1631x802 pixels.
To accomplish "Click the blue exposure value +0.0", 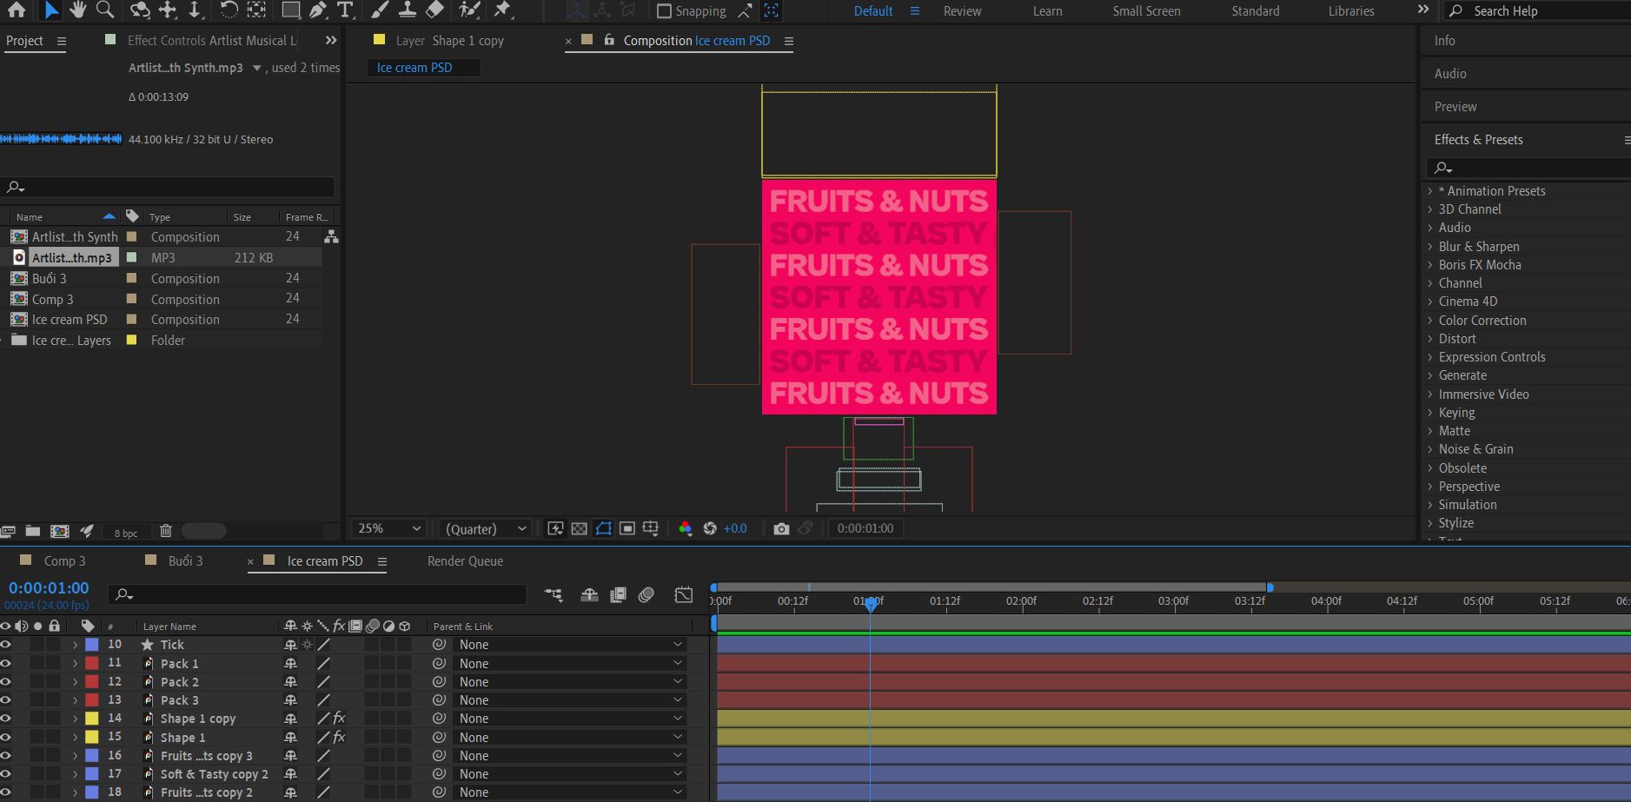I will pyautogui.click(x=735, y=528).
